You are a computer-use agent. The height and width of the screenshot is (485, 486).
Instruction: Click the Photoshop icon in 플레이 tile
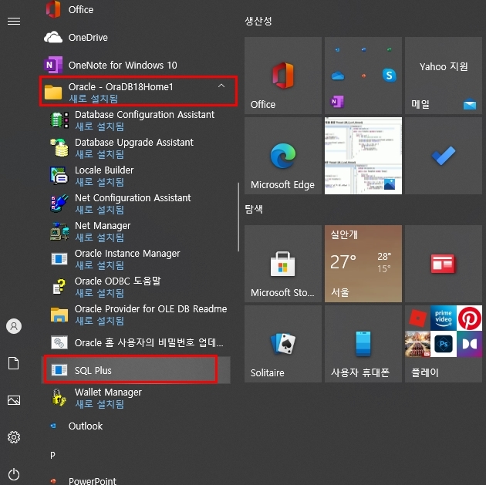(x=444, y=344)
